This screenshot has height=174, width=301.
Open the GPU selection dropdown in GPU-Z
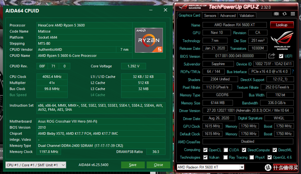pos(210,167)
